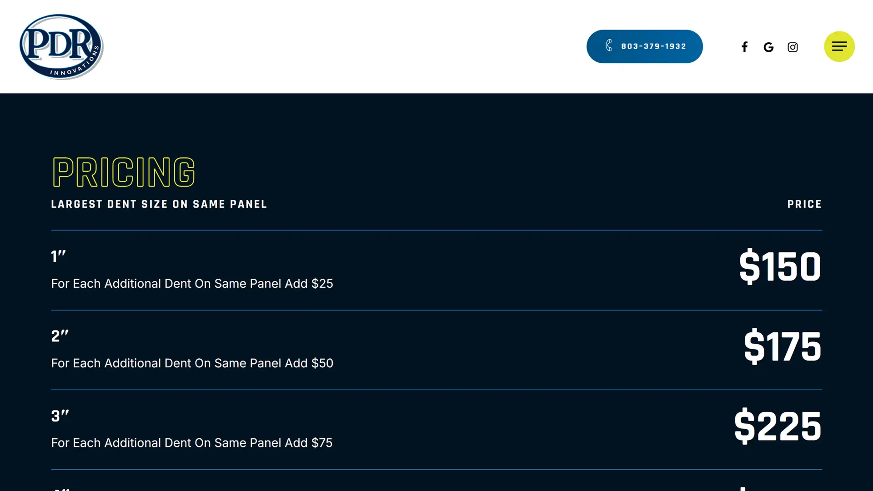Click the $175 price
Image resolution: width=873 pixels, height=491 pixels.
coord(782,346)
